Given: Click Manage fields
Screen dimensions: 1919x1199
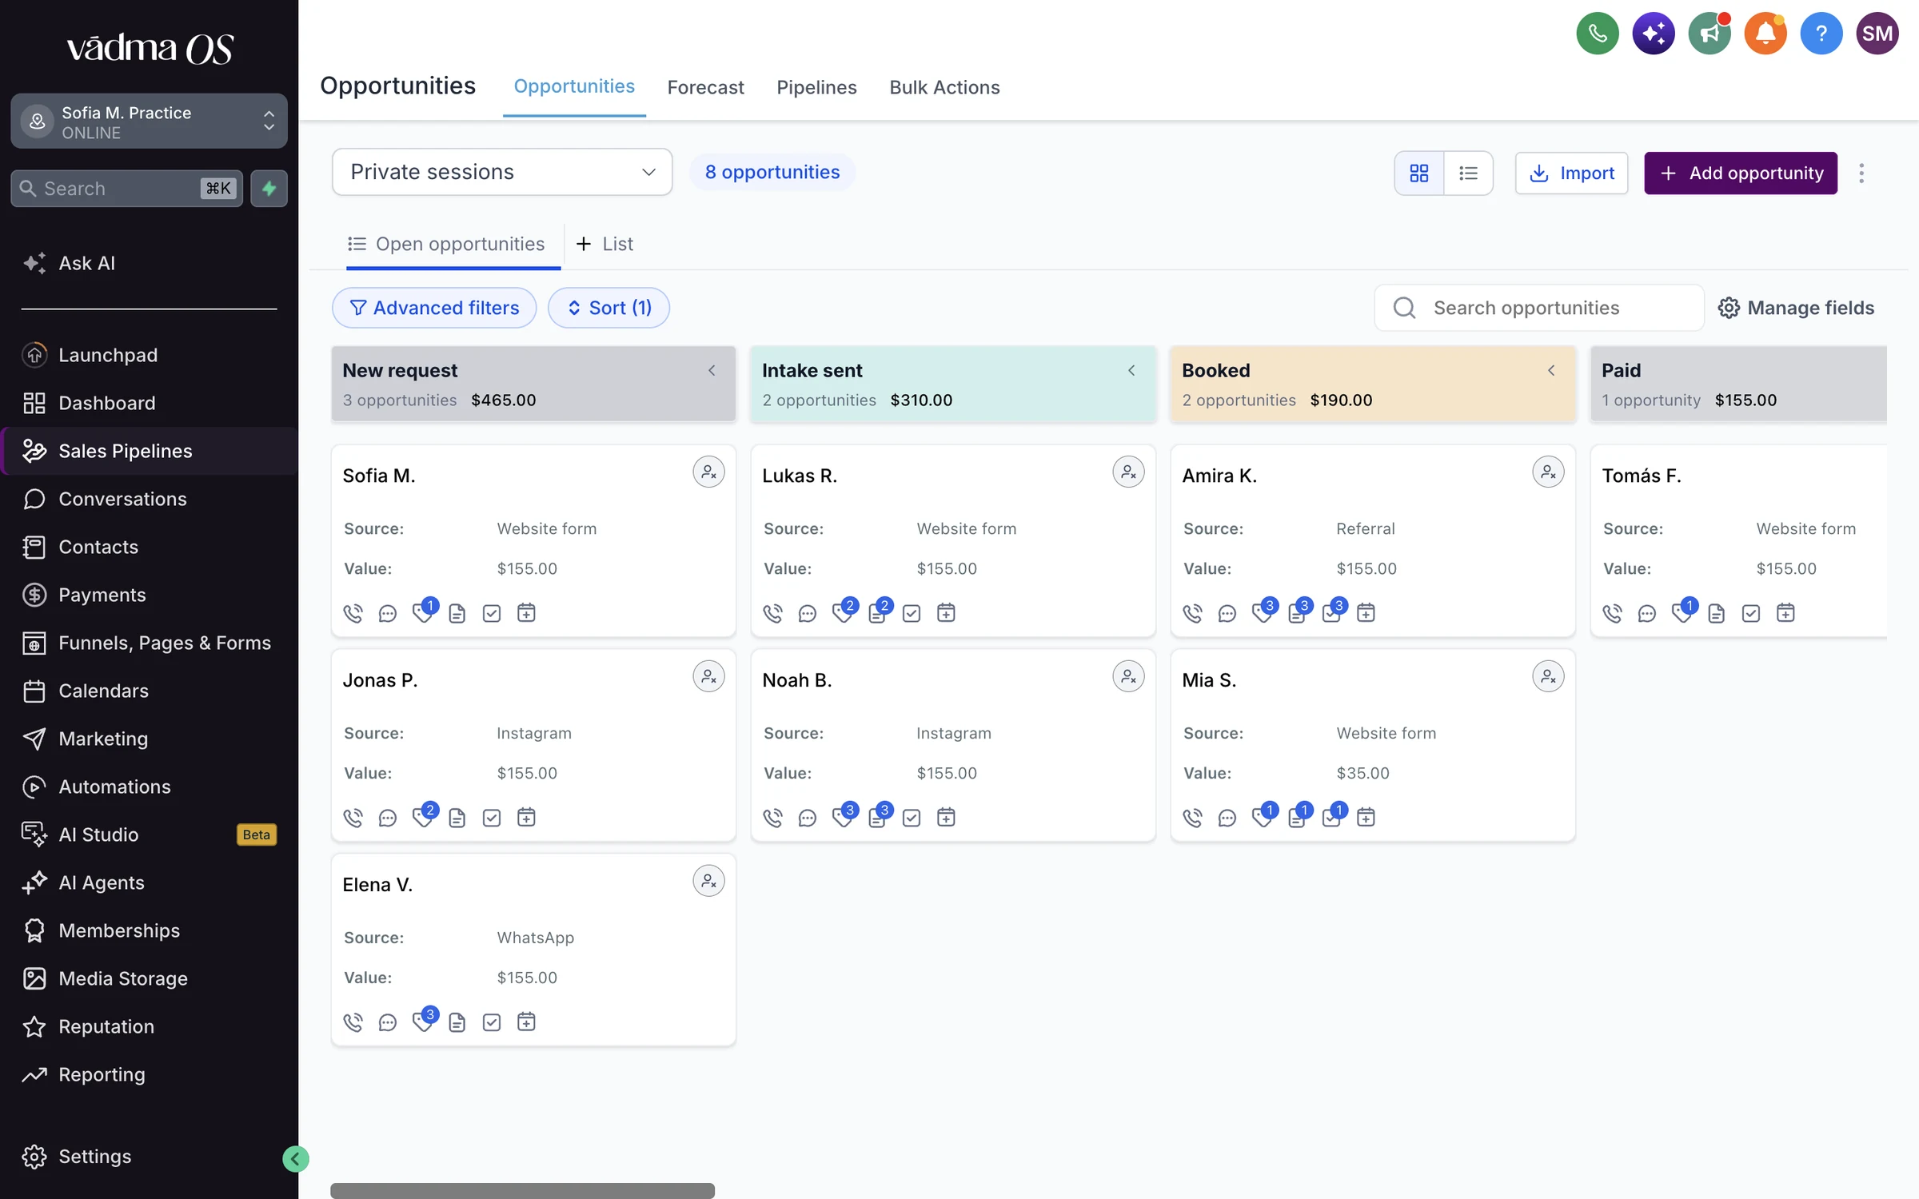Looking at the screenshot, I should click(1796, 308).
